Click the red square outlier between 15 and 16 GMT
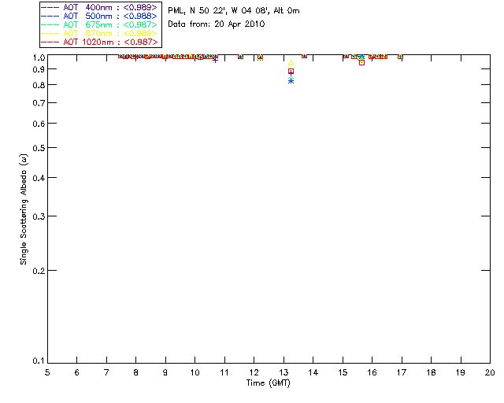This screenshot has width=504, height=403. 362,63
